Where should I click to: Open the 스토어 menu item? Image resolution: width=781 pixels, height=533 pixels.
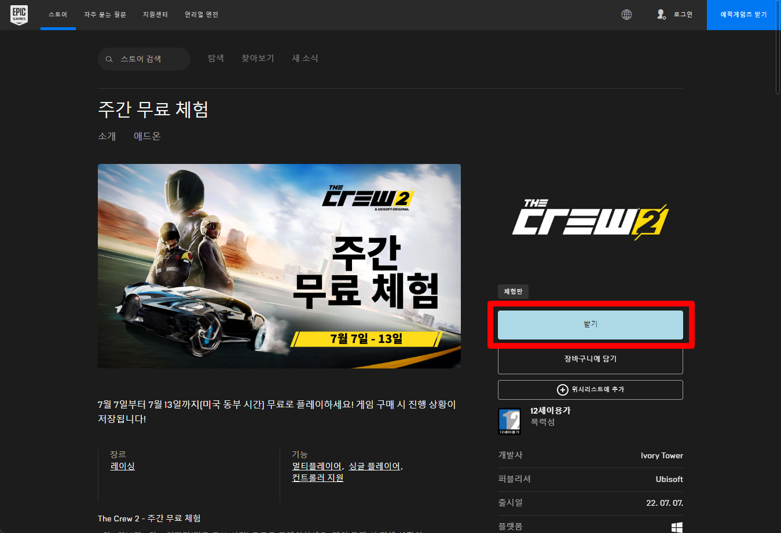(x=58, y=14)
